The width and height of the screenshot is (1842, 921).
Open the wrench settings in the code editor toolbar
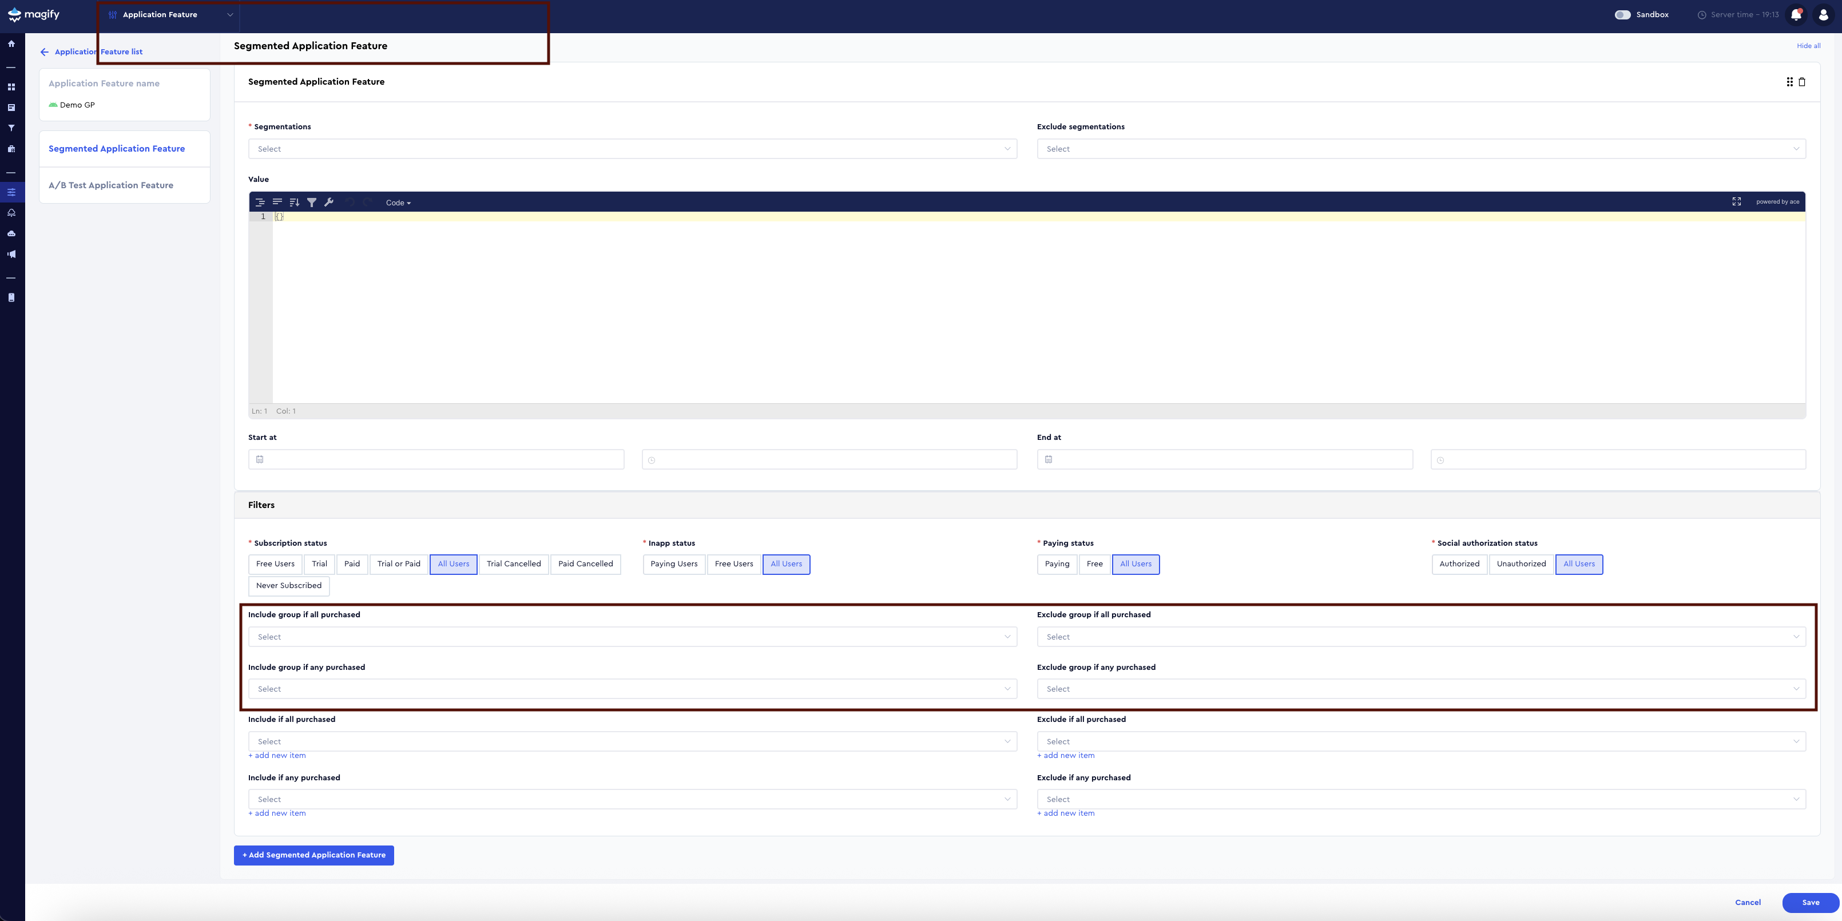point(329,203)
